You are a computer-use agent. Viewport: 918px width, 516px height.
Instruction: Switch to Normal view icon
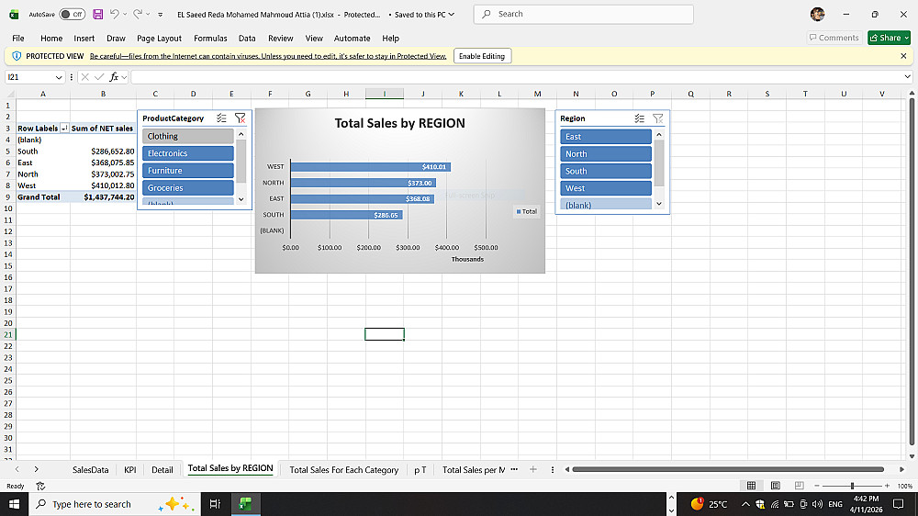point(751,486)
